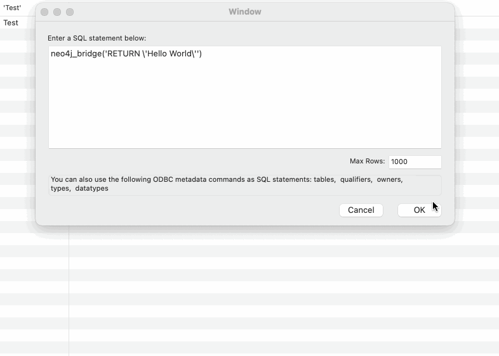Click the word 'owners' in the ODBC hint
The width and height of the screenshot is (499, 356).
(x=389, y=180)
